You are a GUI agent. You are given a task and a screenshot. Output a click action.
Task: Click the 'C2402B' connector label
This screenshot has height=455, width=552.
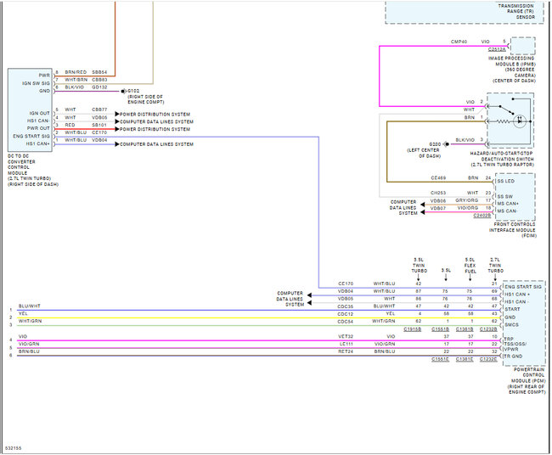[482, 216]
